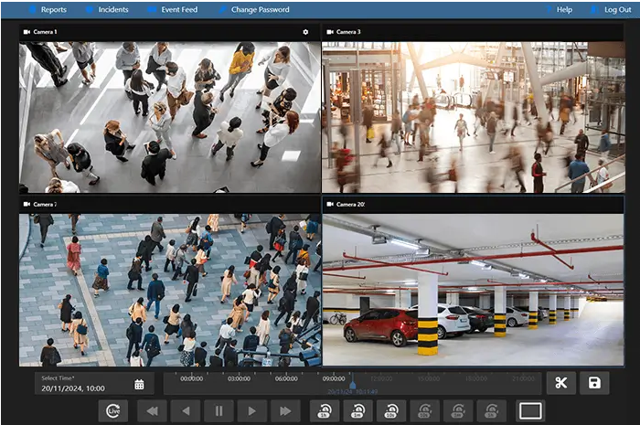640x425 pixels.
Task: Jump back 1 hour
Action: [x=325, y=411]
